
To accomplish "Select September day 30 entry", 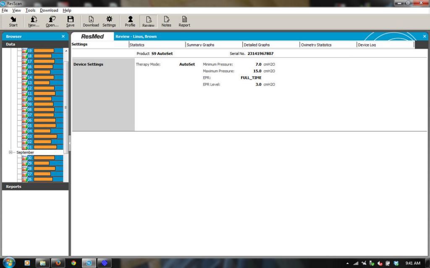I will tap(42, 158).
